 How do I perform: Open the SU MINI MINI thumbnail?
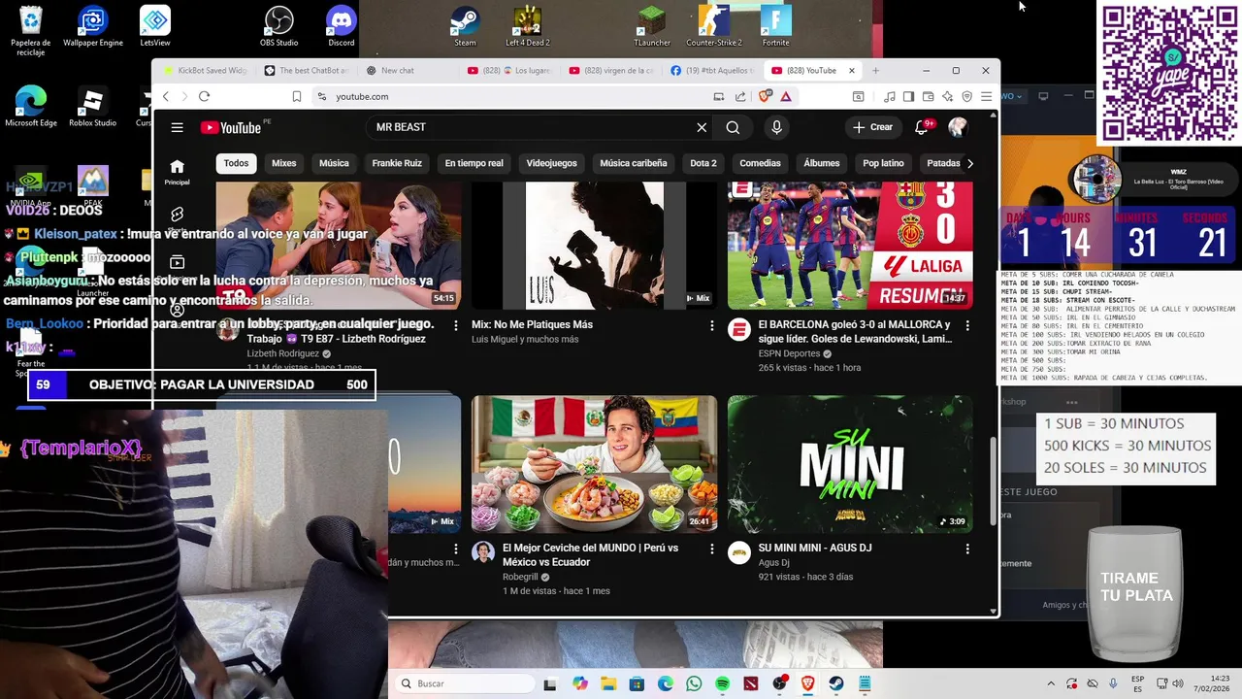850,464
